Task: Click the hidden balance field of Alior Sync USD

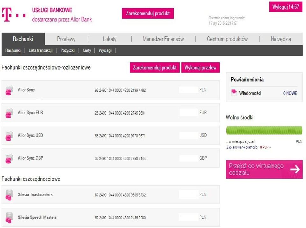Action: coord(188,135)
